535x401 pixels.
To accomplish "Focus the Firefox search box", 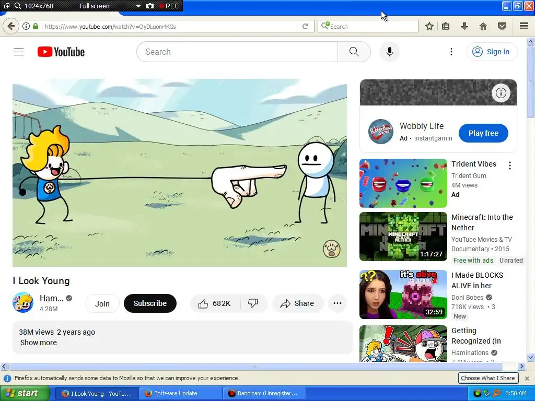I will click(x=368, y=26).
